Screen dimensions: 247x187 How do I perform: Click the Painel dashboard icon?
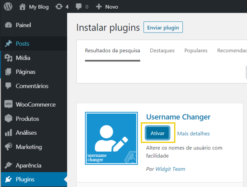[x=8, y=25]
